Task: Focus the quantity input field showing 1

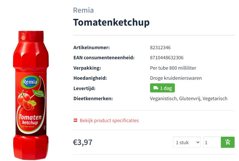Action: [212, 142]
